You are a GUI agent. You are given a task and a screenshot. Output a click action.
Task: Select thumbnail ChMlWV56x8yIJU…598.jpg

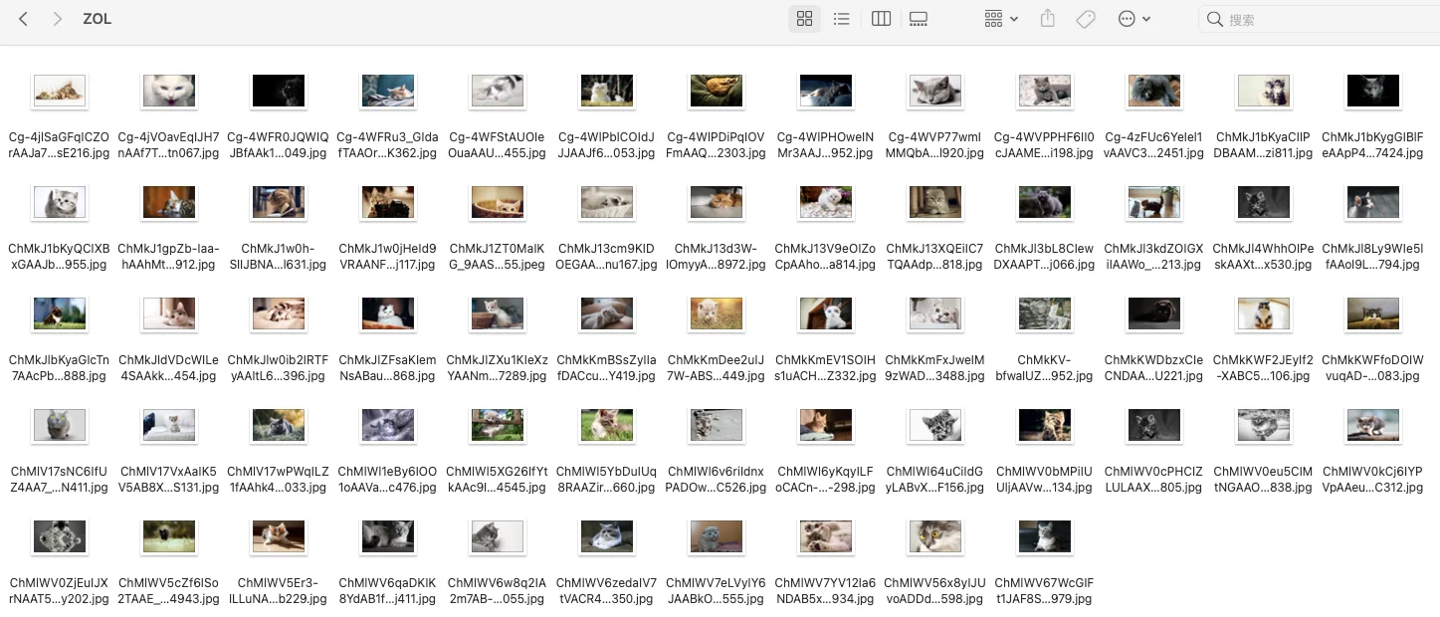[935, 536]
